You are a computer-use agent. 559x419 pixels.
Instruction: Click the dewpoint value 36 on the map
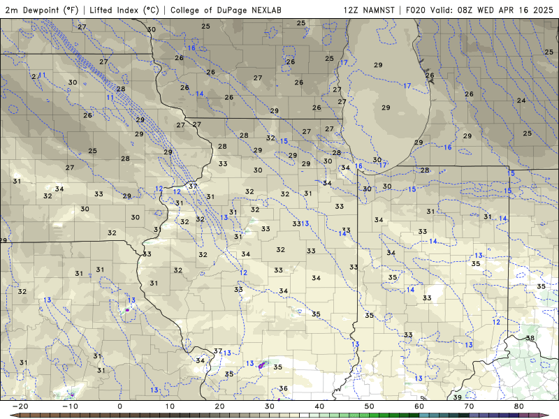tap(283, 388)
